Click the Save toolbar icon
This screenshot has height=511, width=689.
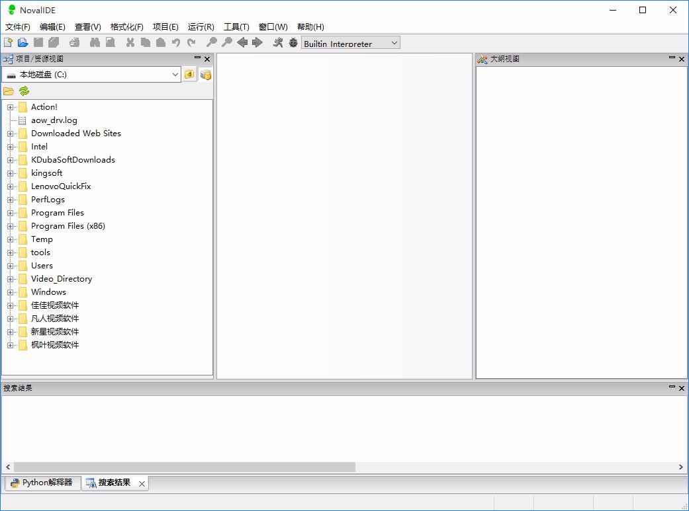38,42
